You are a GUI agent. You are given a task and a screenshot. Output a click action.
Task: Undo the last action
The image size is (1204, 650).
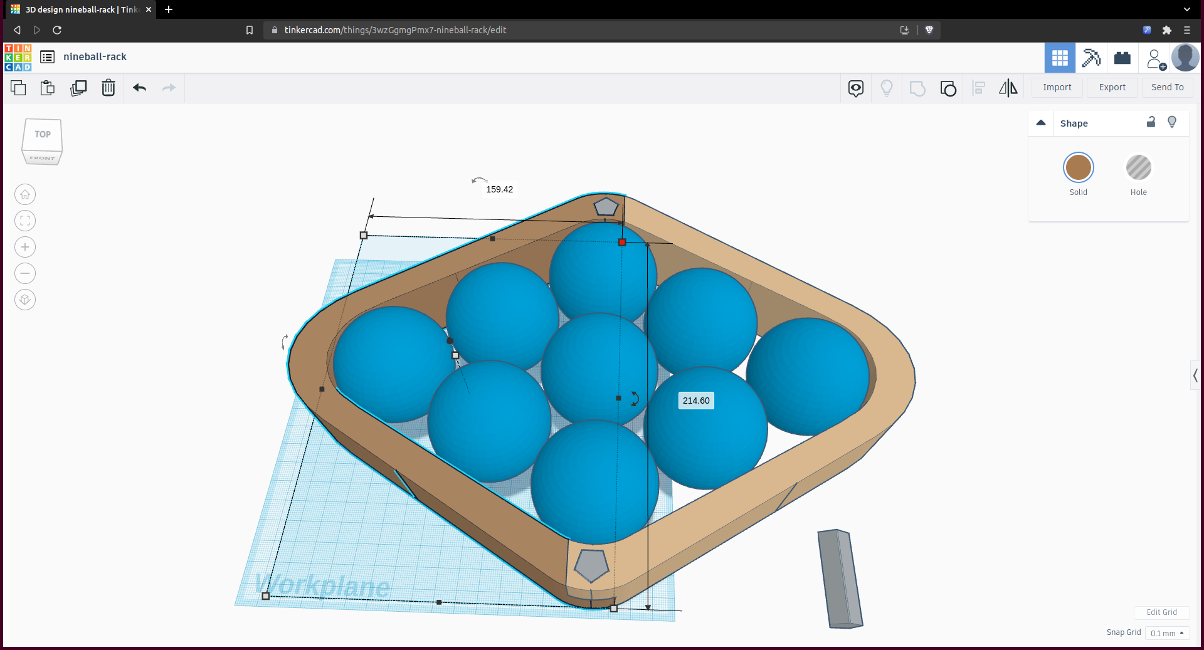tap(139, 88)
